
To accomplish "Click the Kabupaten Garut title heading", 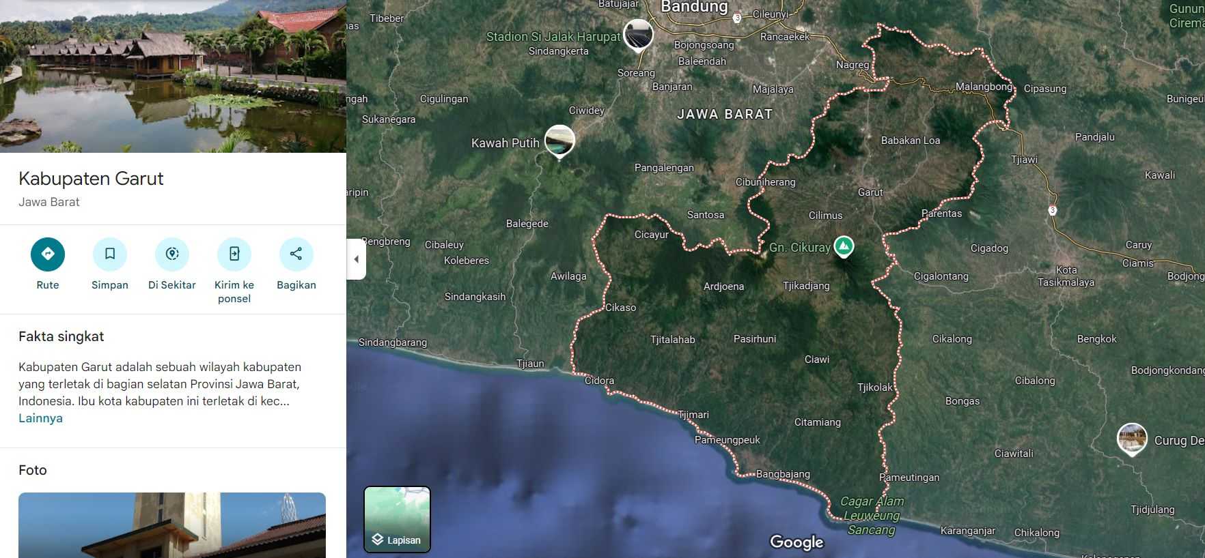I will 91,179.
